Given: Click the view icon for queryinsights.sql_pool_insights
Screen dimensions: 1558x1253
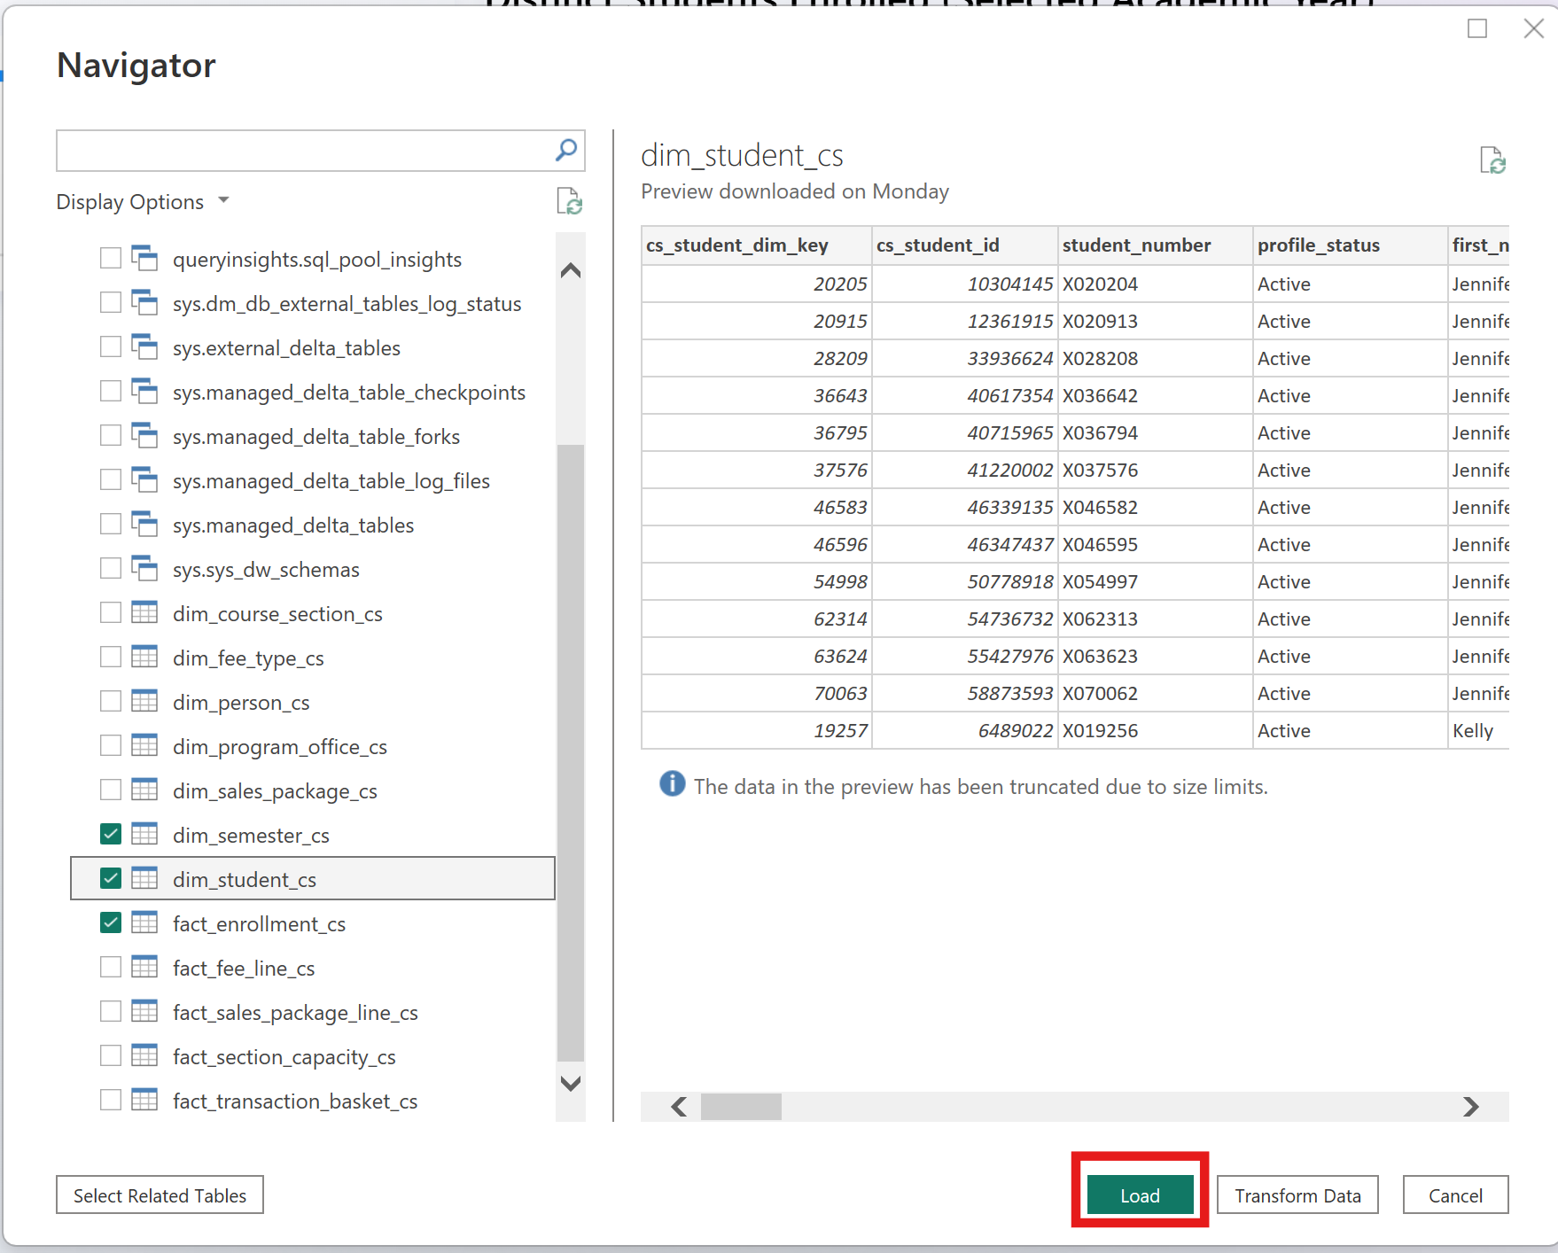Looking at the screenshot, I should 144,258.
